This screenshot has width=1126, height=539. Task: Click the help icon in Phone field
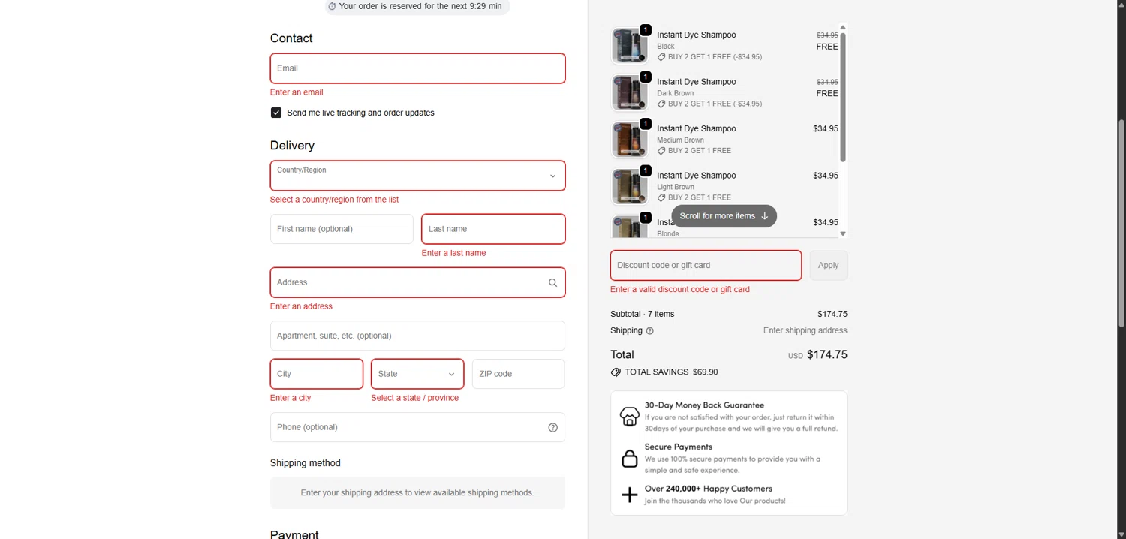[552, 428]
